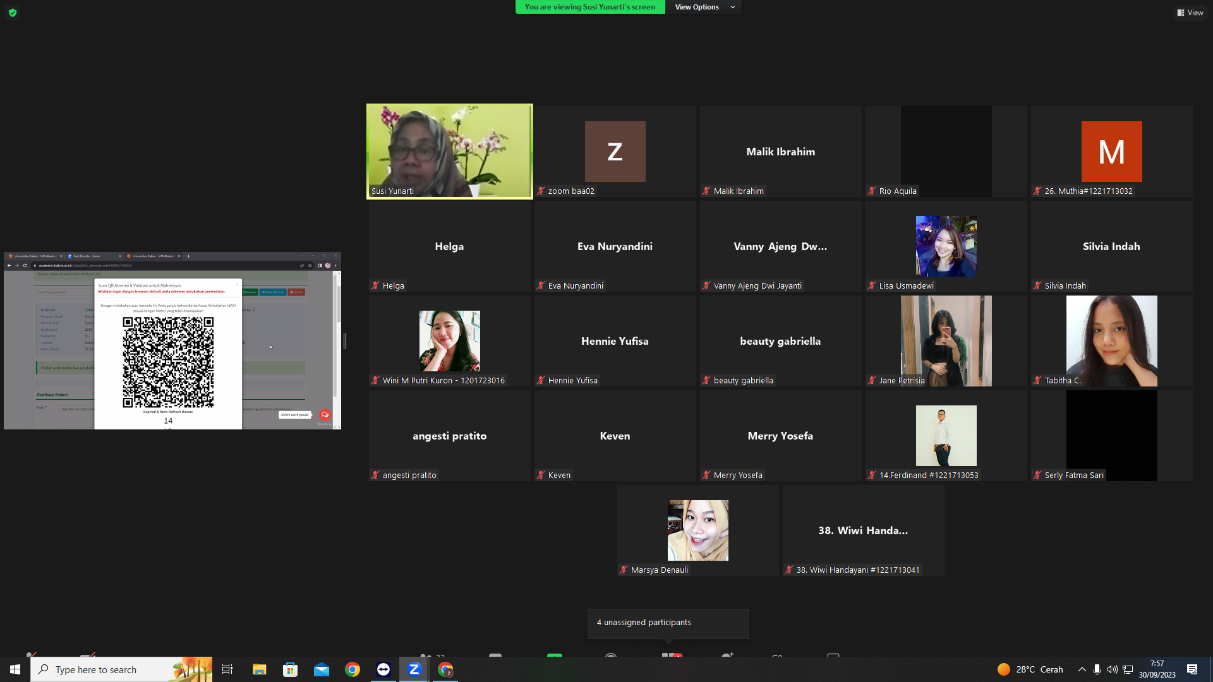1213x682 pixels.
Task: Click Jane Petrisia's profile picture
Action: click(946, 341)
